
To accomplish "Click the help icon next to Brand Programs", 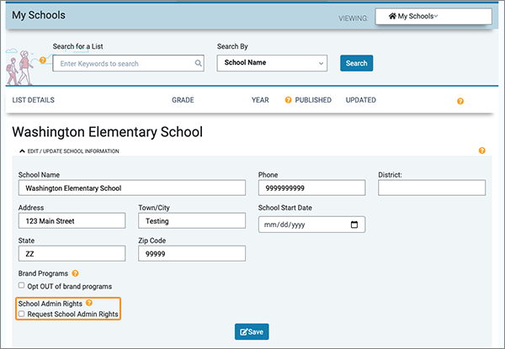I will [x=75, y=273].
